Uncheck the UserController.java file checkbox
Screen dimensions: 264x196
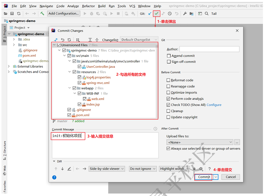(x=79, y=66)
